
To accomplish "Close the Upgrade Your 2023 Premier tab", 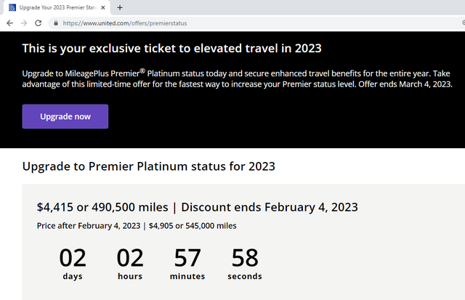I will tap(103, 8).
